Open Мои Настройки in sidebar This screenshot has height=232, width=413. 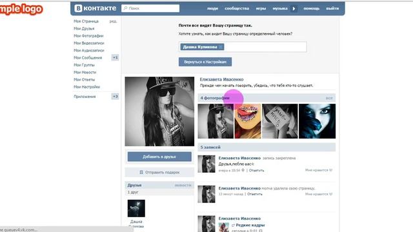click(x=87, y=87)
